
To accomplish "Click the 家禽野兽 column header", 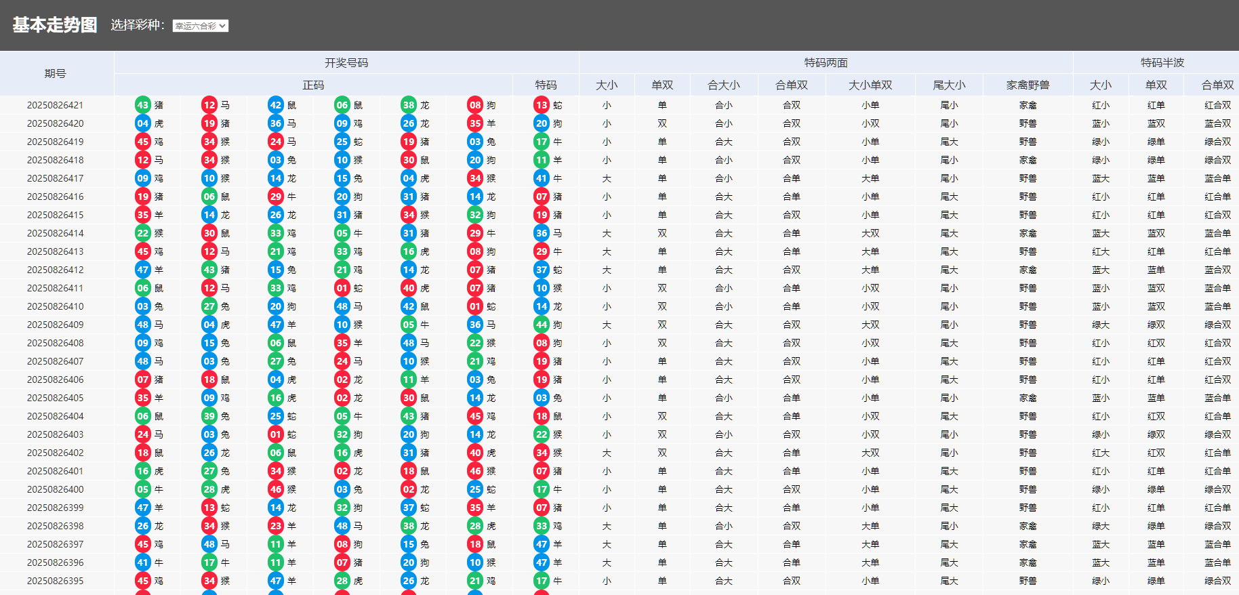I will (x=1028, y=85).
